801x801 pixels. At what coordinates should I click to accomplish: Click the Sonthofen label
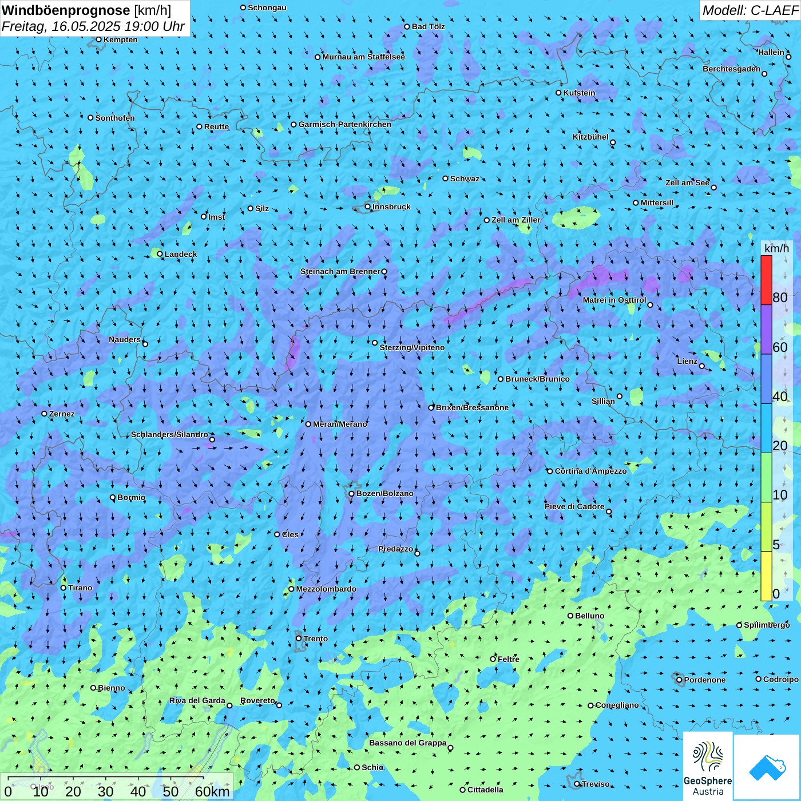115,118
